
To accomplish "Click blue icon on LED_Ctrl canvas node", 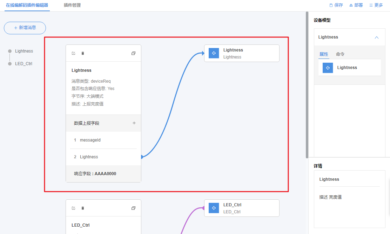I will click(214, 208).
